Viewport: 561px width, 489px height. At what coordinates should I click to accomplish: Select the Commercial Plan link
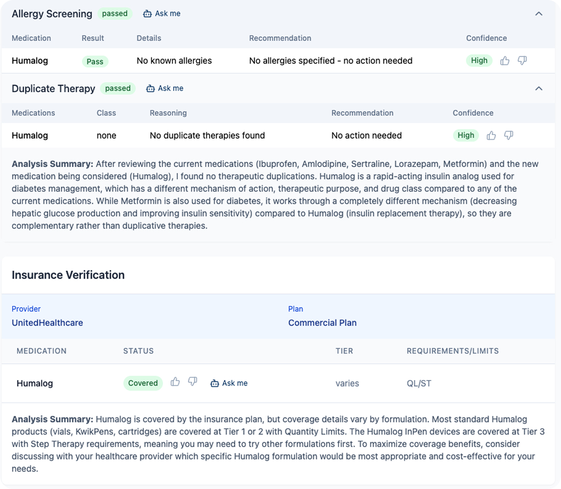coord(322,323)
